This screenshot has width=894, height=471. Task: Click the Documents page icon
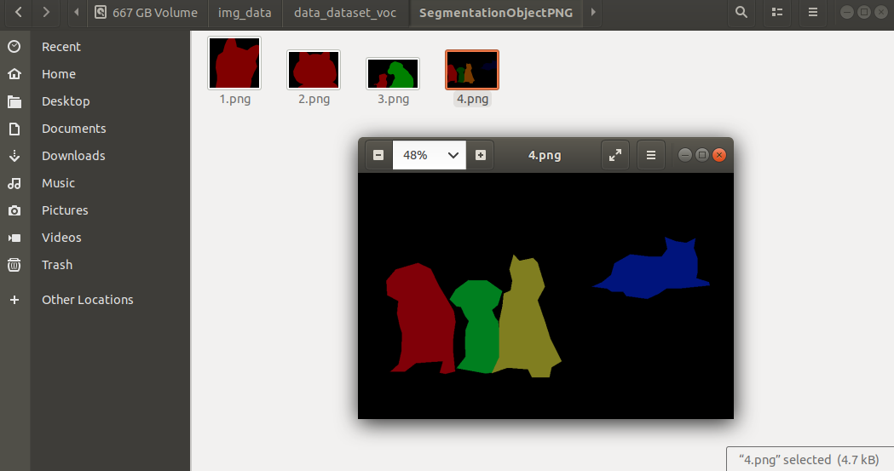click(x=14, y=129)
